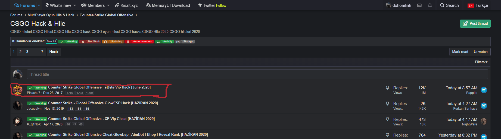501x139 pixels.
Task: Jump to page 1209 of sByte thread
Action: pos(89,93)
